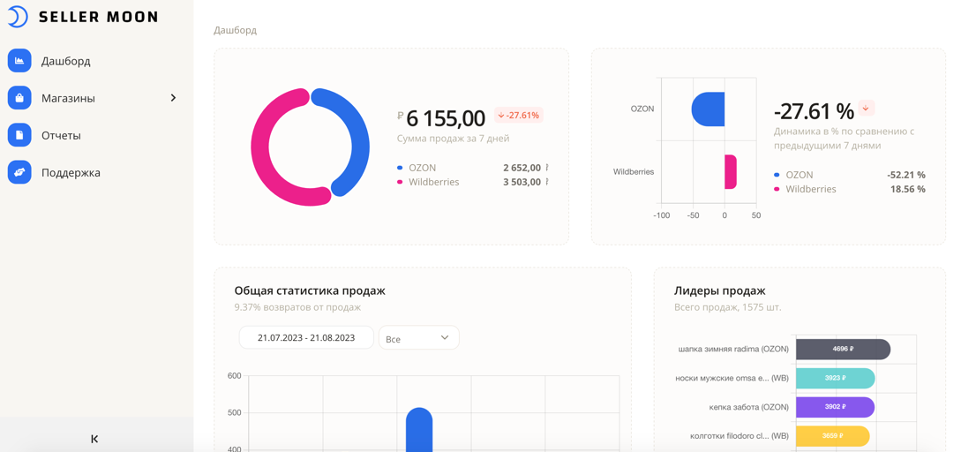The width and height of the screenshot is (961, 452).
Task: Click the 18.56 % Wildberries value
Action: point(908,189)
